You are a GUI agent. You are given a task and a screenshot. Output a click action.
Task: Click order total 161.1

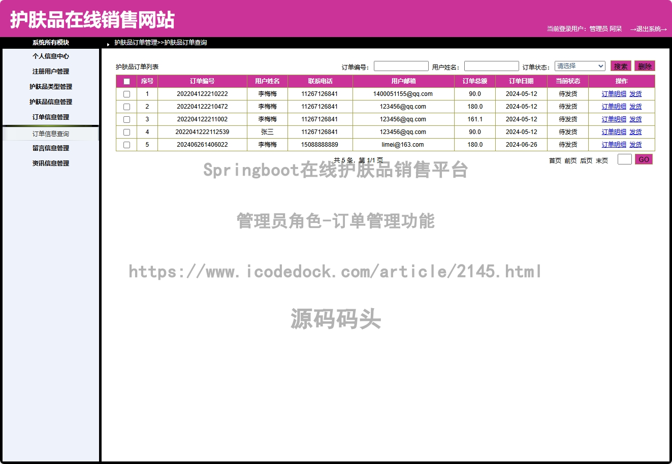pos(475,119)
